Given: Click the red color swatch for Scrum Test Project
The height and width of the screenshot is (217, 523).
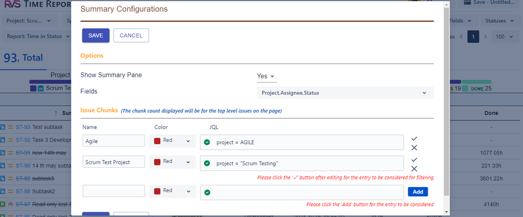Looking at the screenshot, I should point(157,162).
